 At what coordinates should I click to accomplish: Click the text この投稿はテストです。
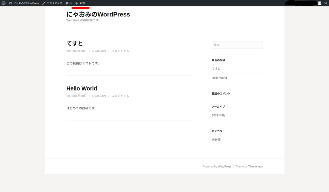[83, 63]
